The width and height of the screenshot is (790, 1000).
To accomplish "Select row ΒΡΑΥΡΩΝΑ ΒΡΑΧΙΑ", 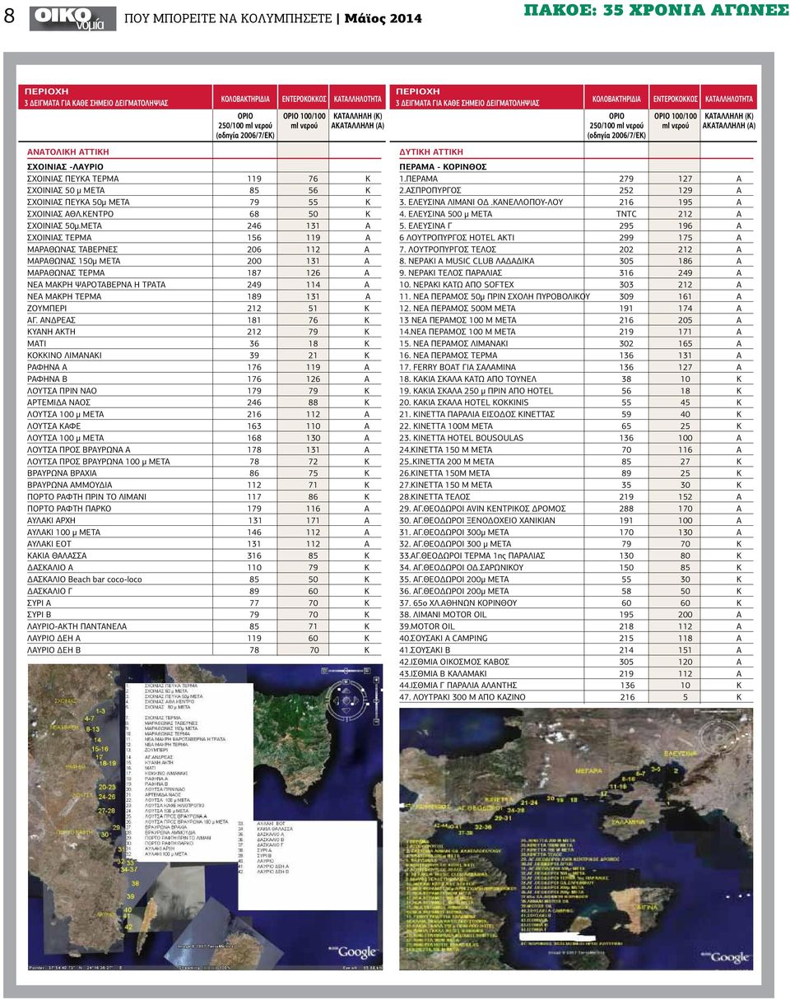I will [205, 473].
